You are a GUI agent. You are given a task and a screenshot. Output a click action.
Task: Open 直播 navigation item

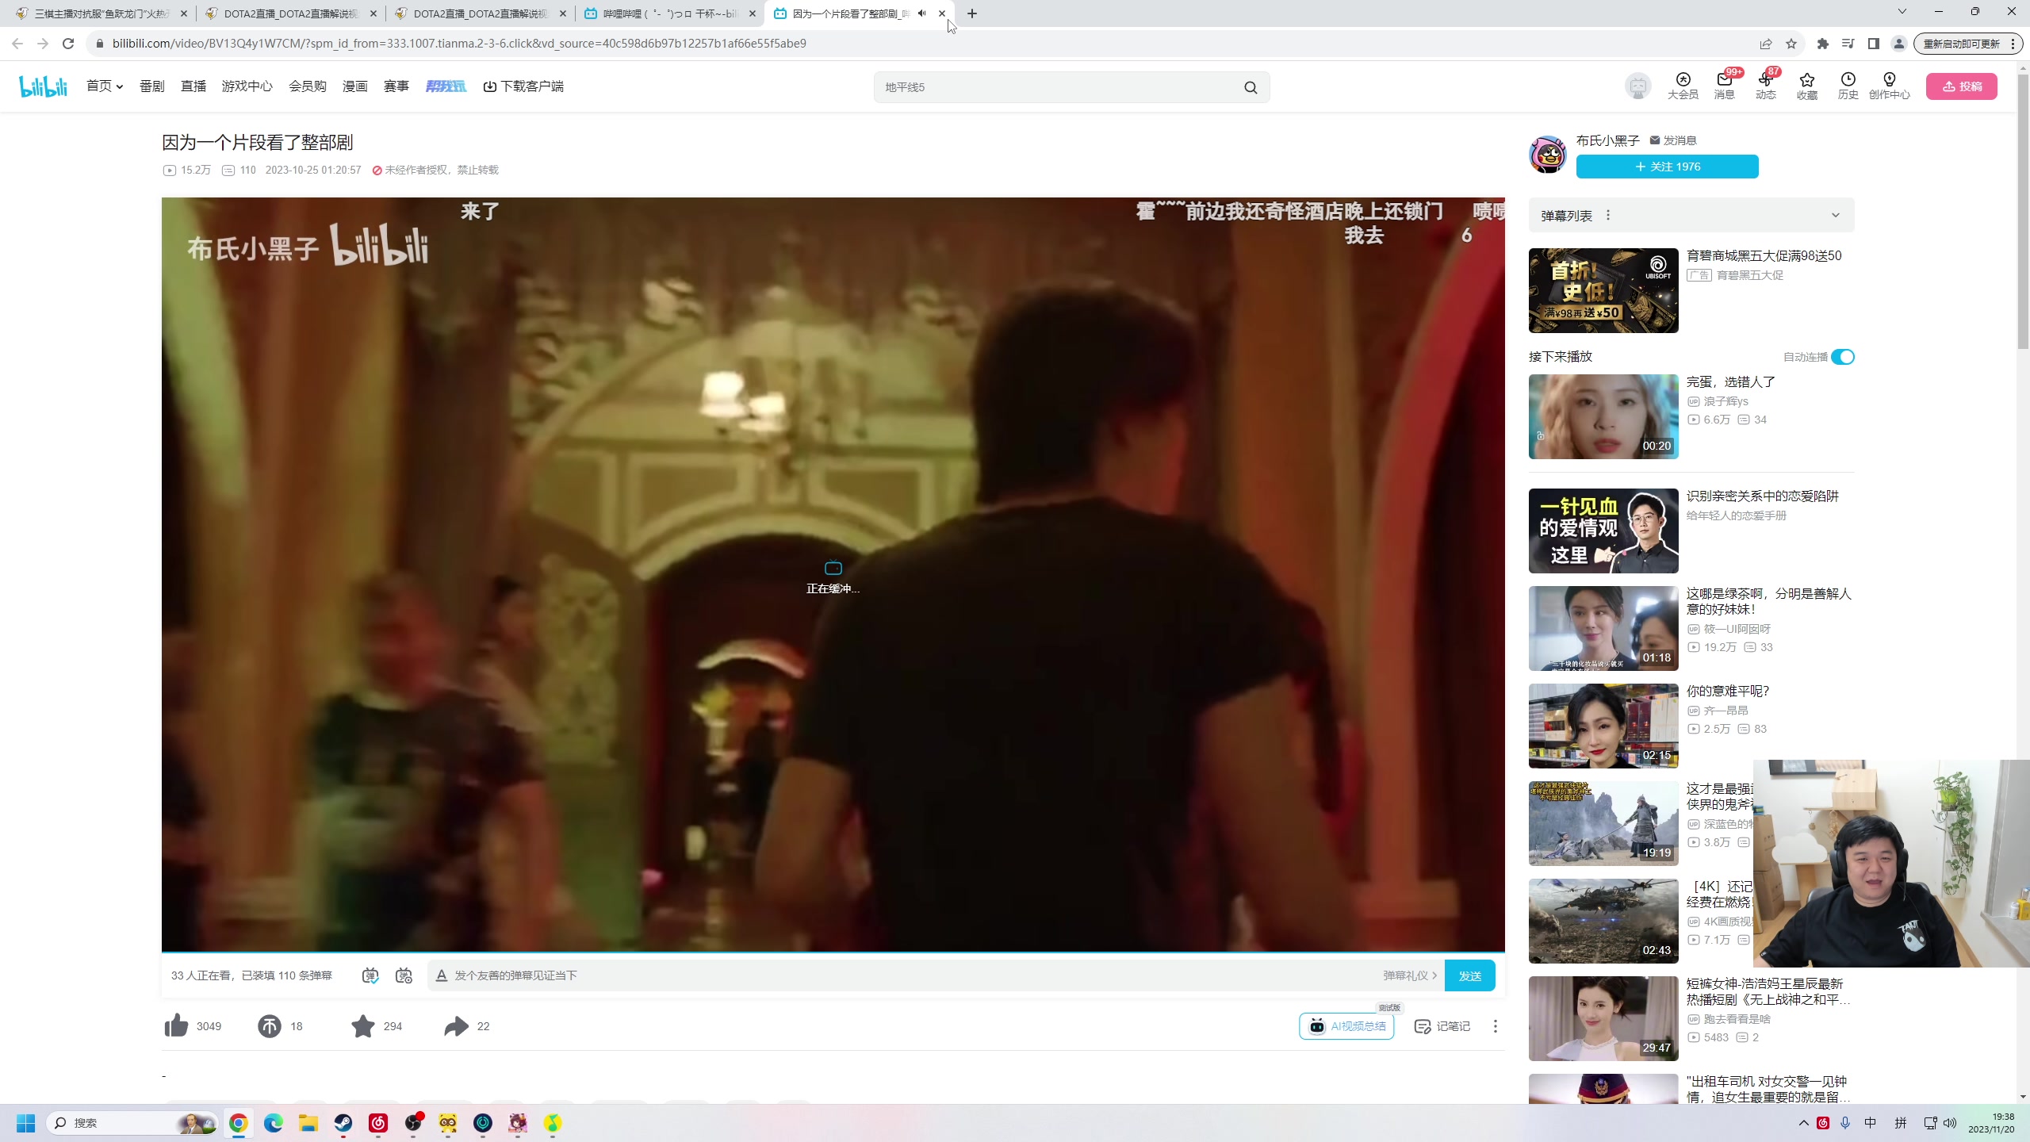click(193, 86)
